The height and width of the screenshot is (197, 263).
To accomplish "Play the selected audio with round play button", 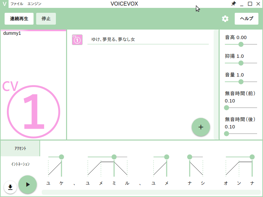I will coord(28,185).
